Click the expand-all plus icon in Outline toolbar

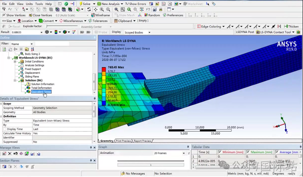pyautogui.click(x=21, y=49)
